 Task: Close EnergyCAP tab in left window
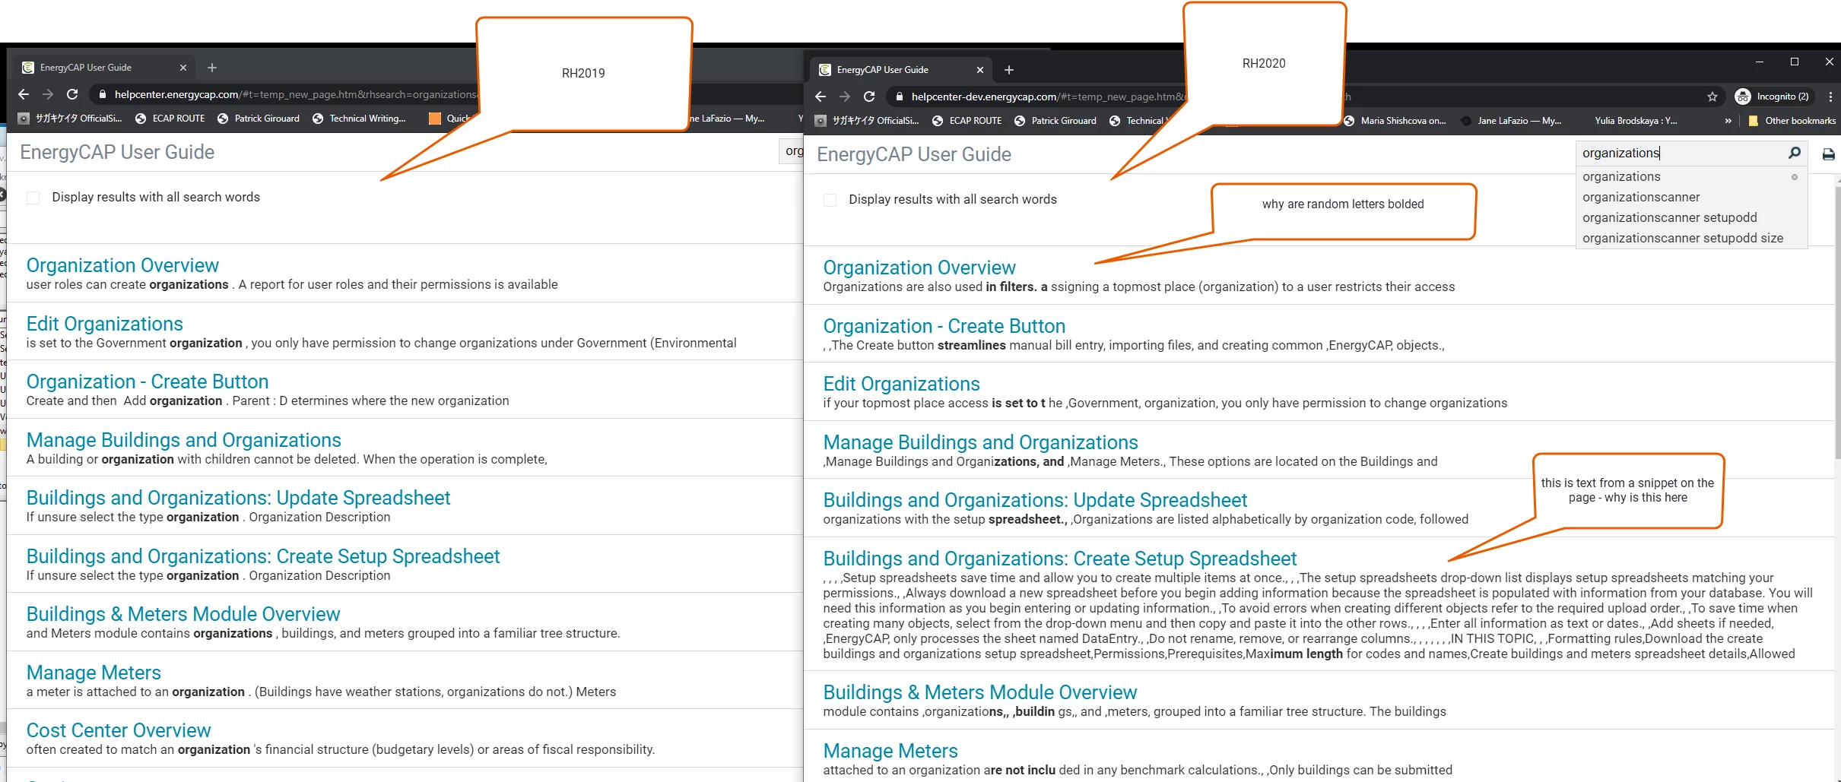click(183, 68)
